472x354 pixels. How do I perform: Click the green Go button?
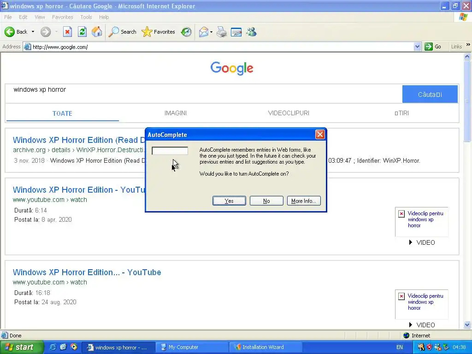tap(433, 47)
